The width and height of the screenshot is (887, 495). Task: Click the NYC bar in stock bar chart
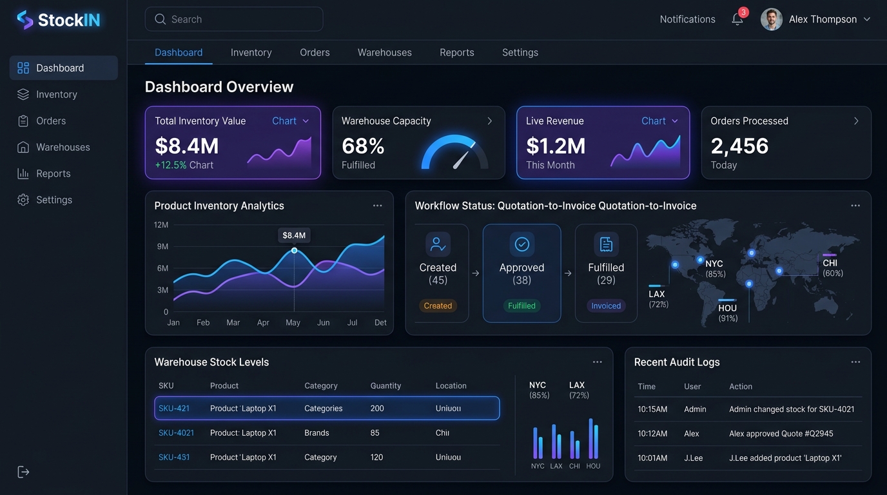(x=538, y=442)
